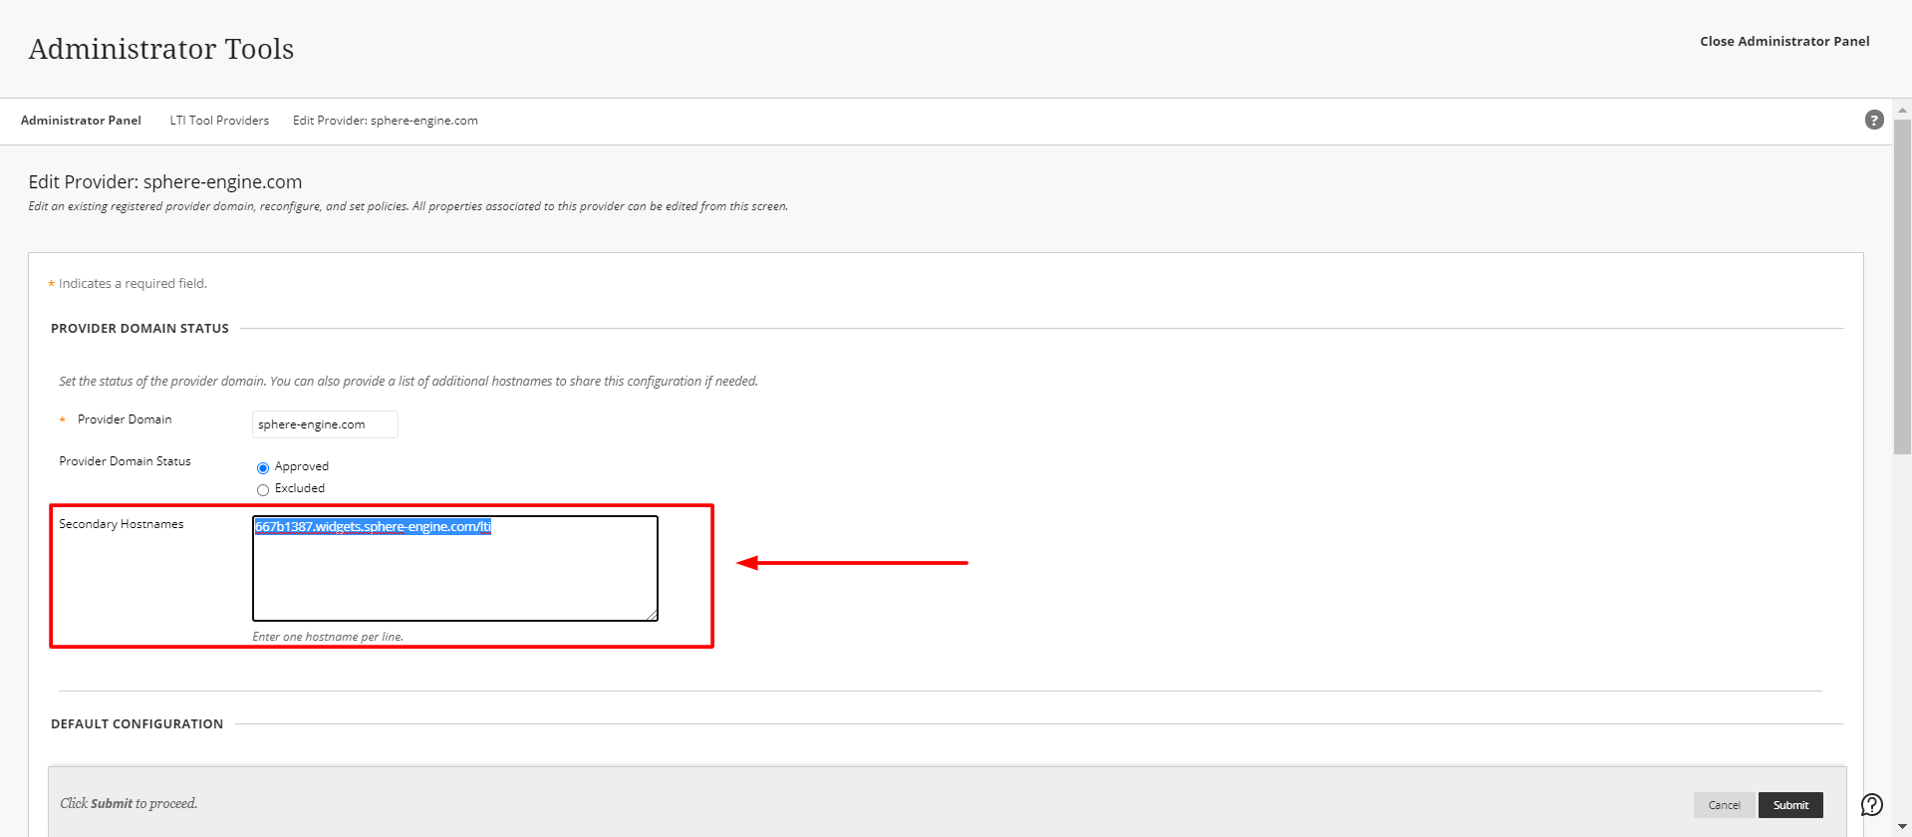Close the Administrator Panel
1912x837 pixels.
click(x=1784, y=41)
